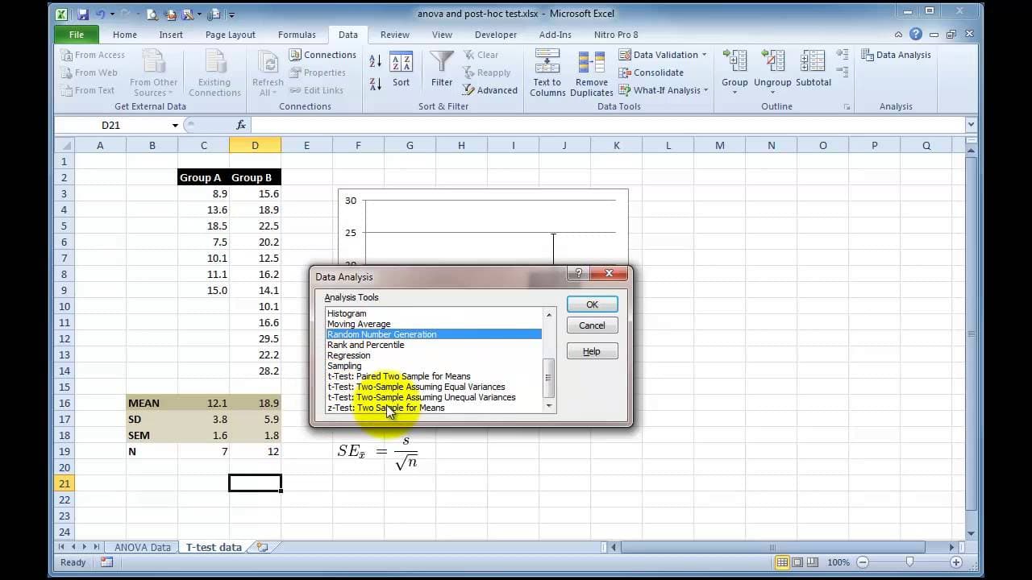Expand the What-If Analysis dropdown

pyautogui.click(x=706, y=90)
